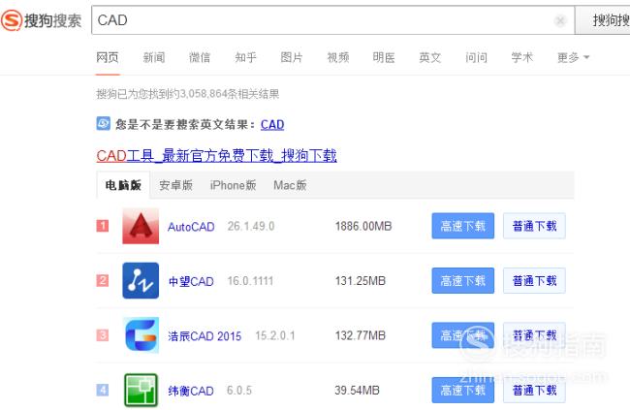Click 普通下载 for 浩辰CAD 2015
This screenshot has height=410, width=630.
pyautogui.click(x=534, y=335)
